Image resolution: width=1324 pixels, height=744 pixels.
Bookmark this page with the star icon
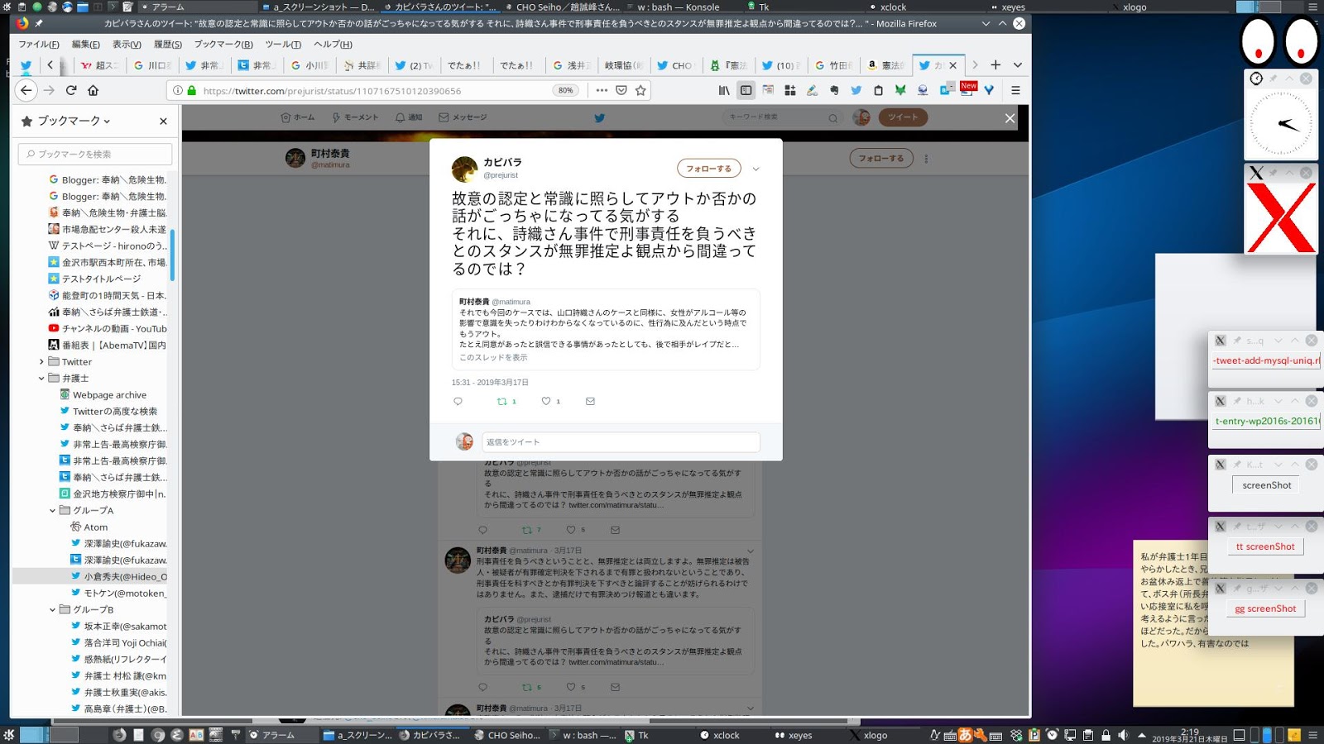[x=640, y=90]
